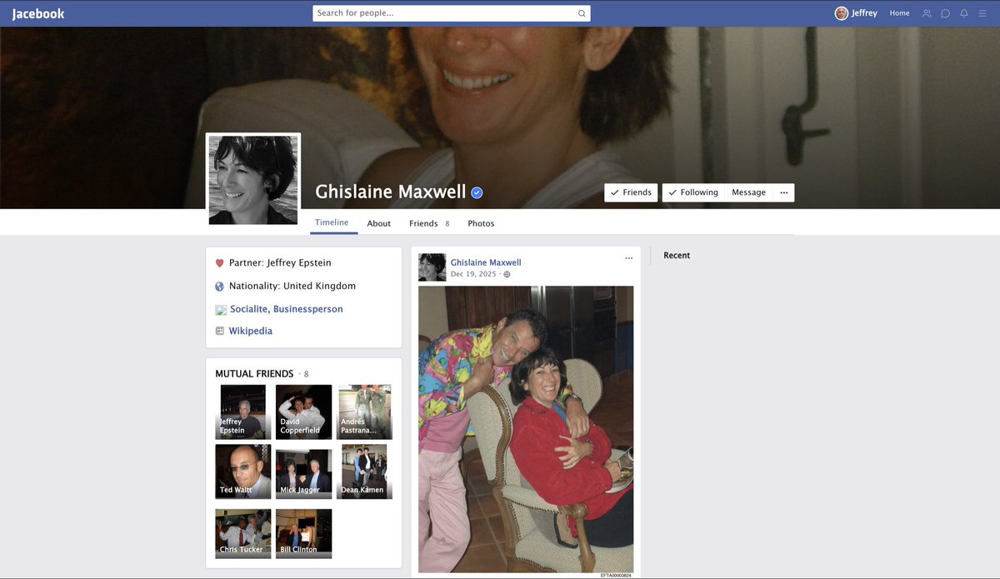Viewport: 1000px width, 579px height.
Task: Click the Recent heading in the sidebar
Action: click(677, 256)
